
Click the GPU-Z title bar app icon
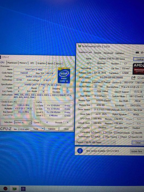coord(80,46)
